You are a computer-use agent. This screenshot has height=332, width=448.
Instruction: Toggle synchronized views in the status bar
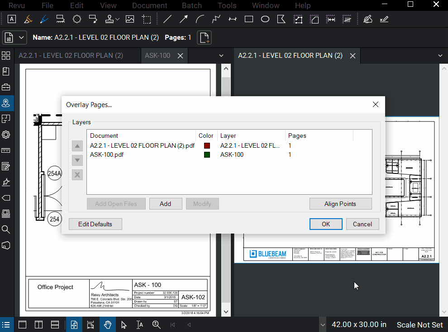(91, 324)
